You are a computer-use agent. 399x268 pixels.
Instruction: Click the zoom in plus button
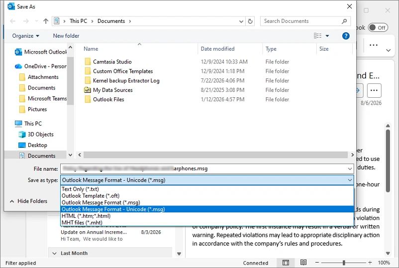[370, 263]
